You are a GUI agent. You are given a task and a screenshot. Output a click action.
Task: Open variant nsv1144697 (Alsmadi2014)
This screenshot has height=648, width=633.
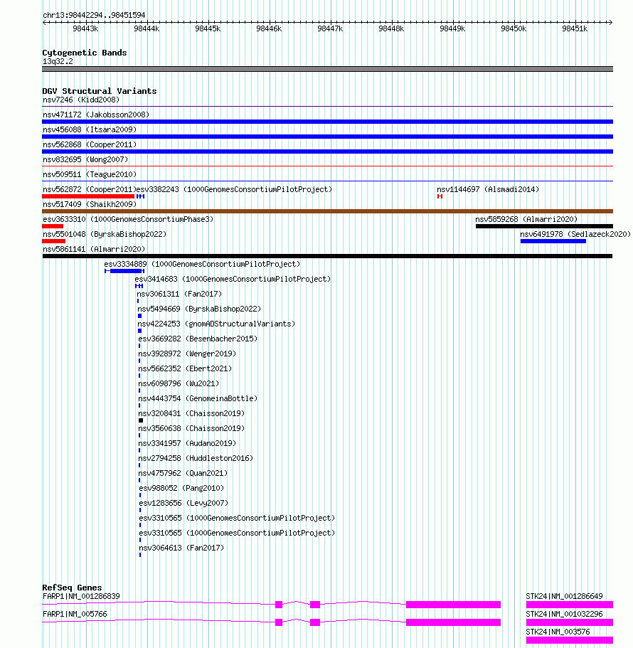(488, 189)
